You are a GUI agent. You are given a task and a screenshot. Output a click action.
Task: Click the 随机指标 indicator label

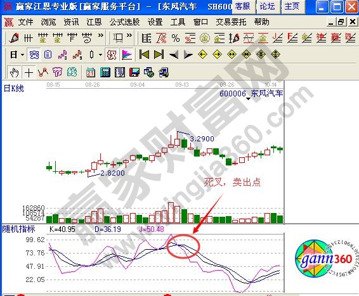[19, 229]
